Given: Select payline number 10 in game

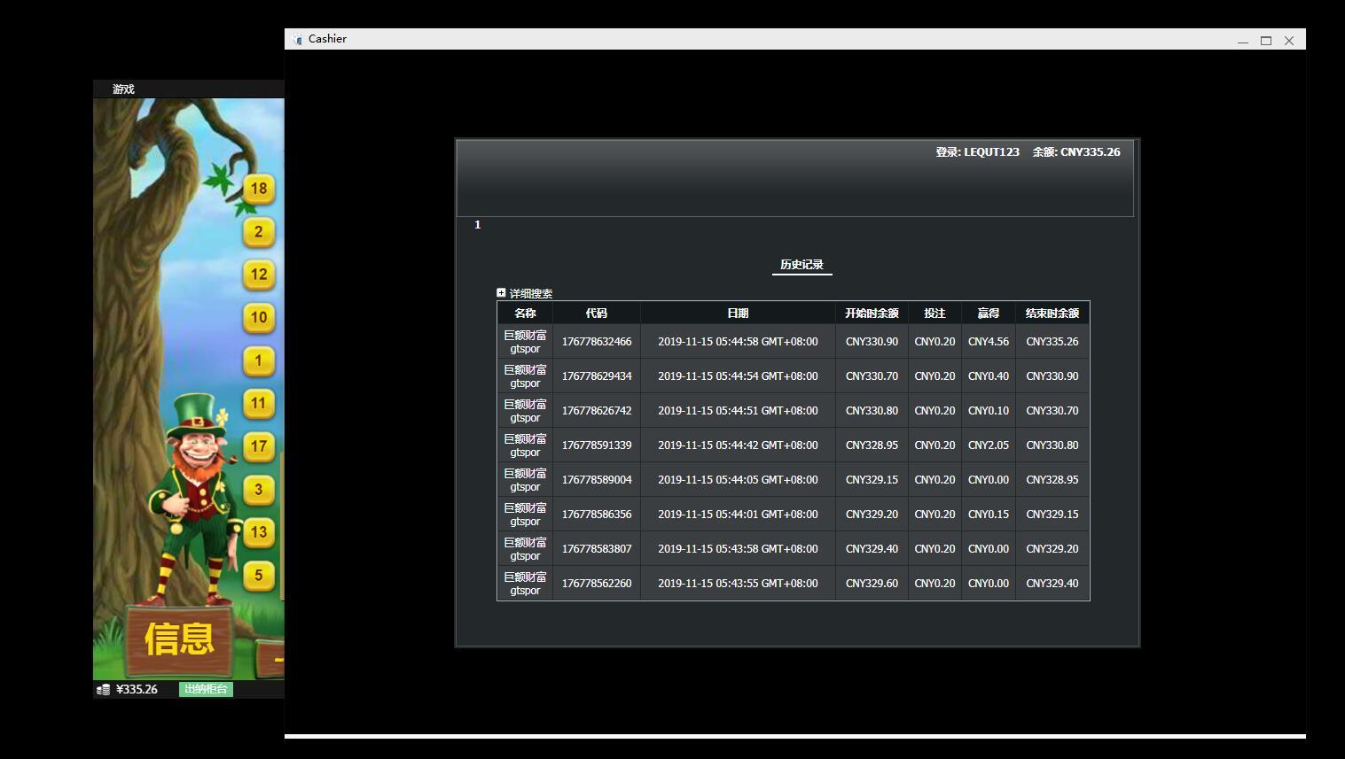Looking at the screenshot, I should 259,318.
